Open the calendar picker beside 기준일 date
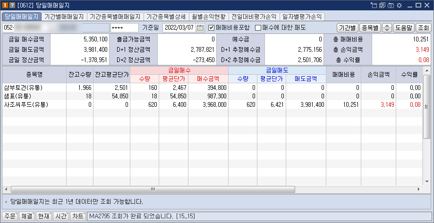This screenshot has height=223, width=434. [200, 28]
